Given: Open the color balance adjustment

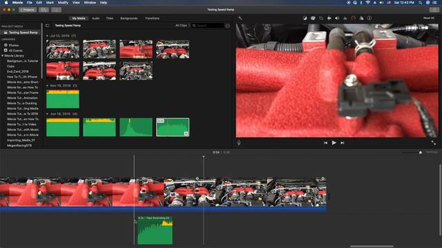Looking at the screenshot, I should point(305,19).
